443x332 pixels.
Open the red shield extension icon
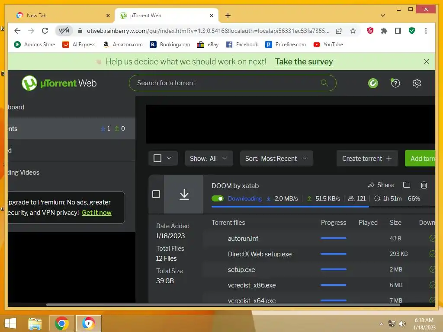370,31
